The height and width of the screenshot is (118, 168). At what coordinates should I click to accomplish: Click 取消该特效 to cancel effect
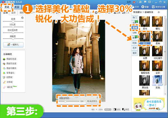pyautogui.click(x=92, y=101)
